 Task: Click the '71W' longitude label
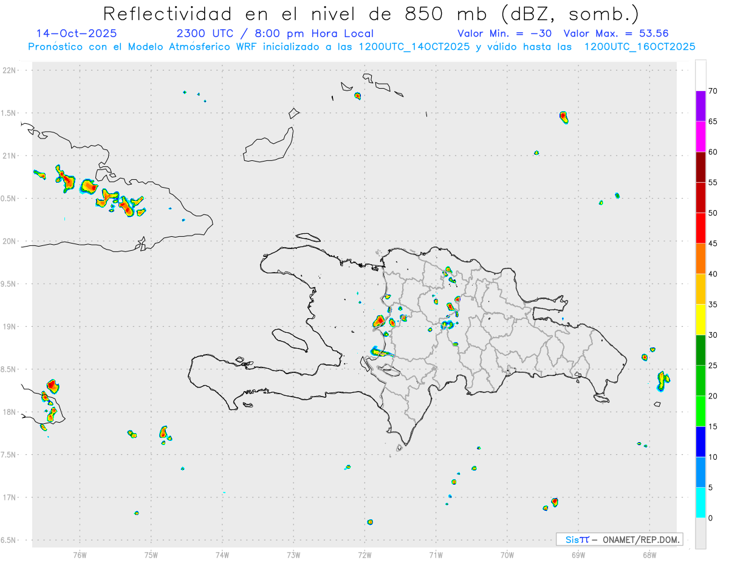coord(436,554)
